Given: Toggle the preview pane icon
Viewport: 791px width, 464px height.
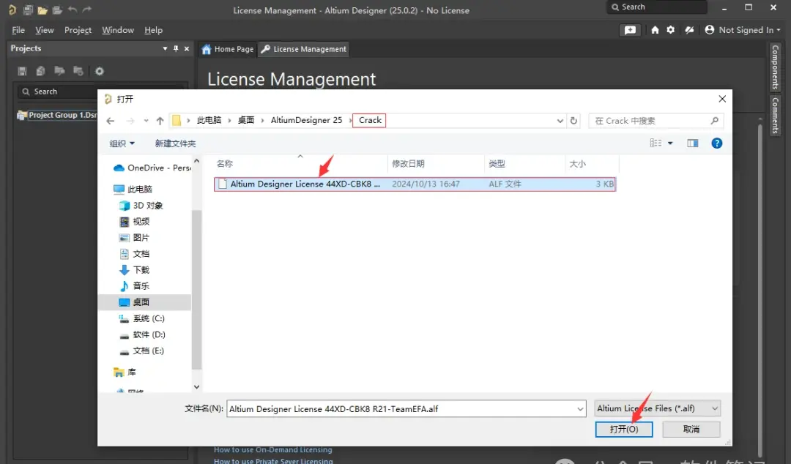Looking at the screenshot, I should (693, 143).
